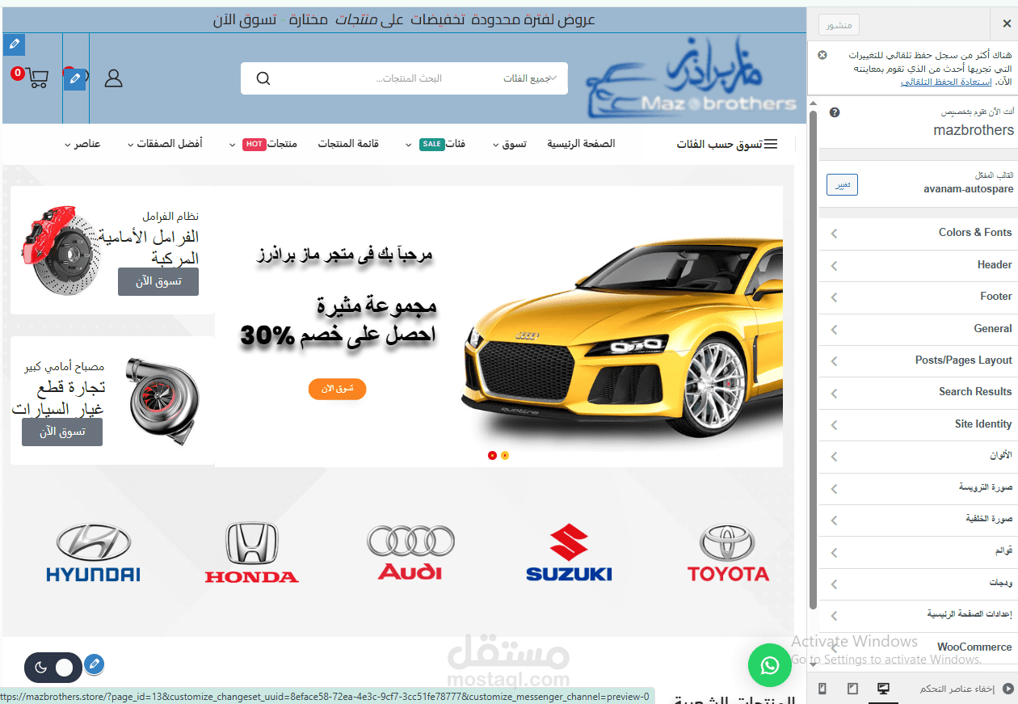Restore autosave via استعادة الحفظ التلقائي link
This screenshot has height=704, width=1018.
tap(947, 82)
